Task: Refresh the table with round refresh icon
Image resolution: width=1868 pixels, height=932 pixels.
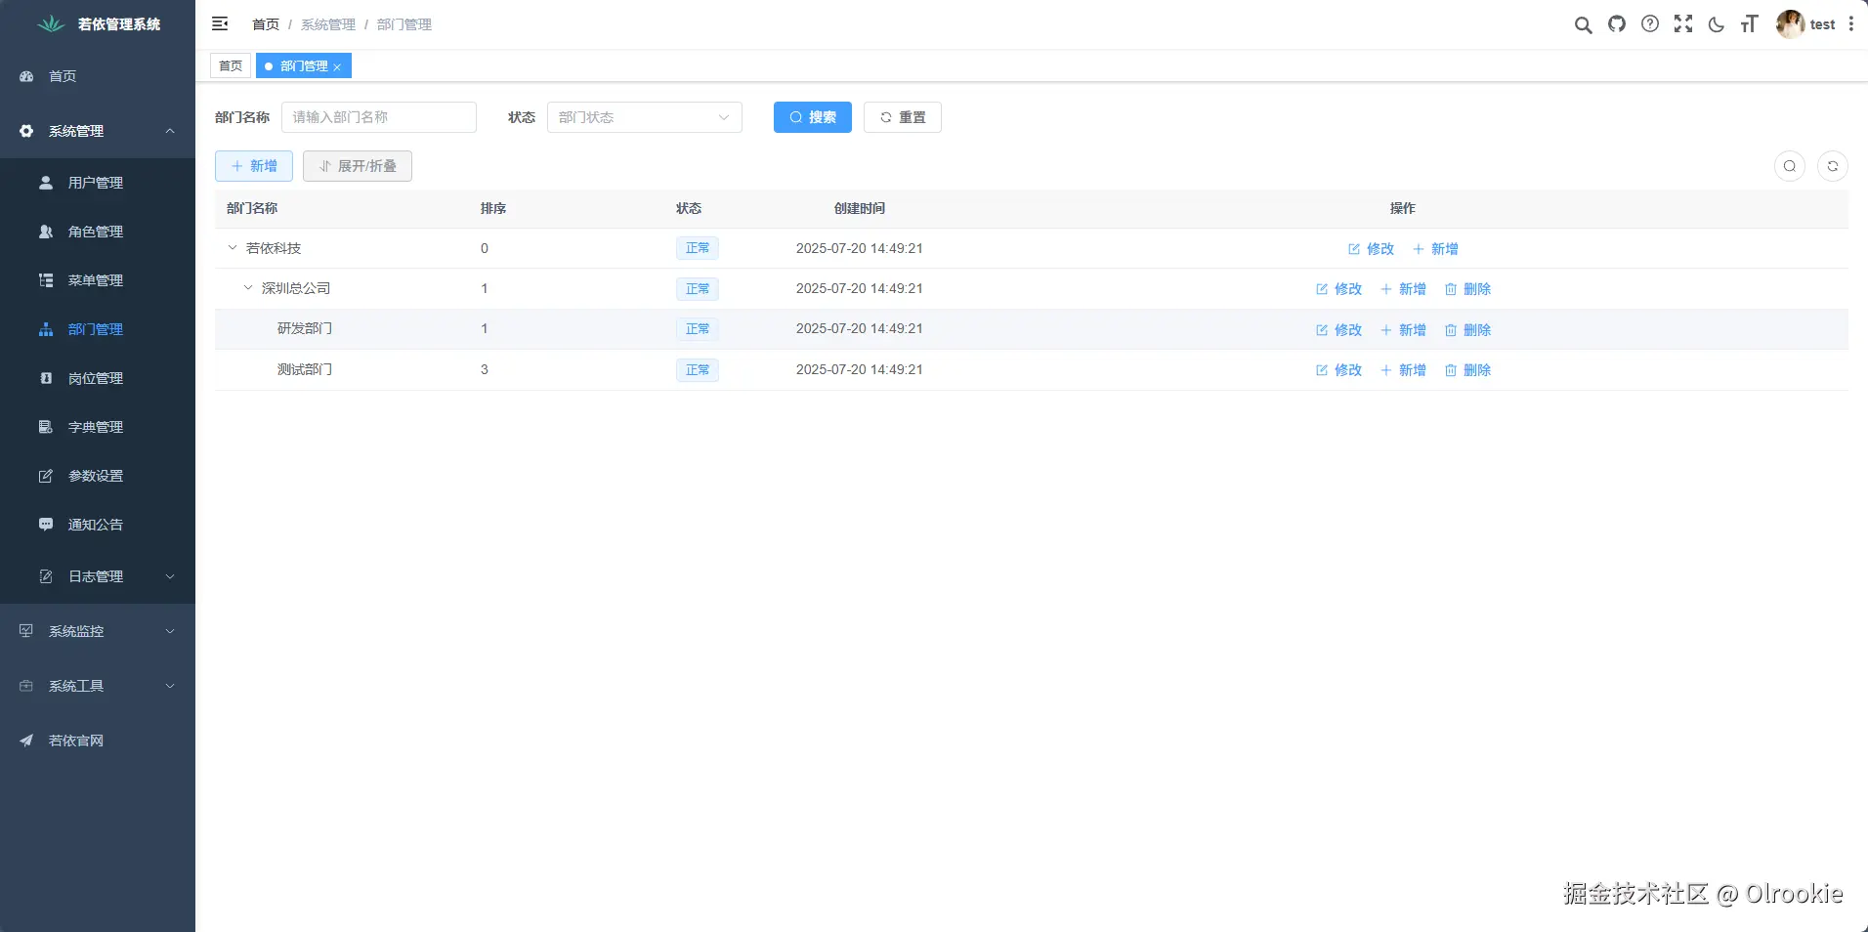Action: (x=1833, y=166)
